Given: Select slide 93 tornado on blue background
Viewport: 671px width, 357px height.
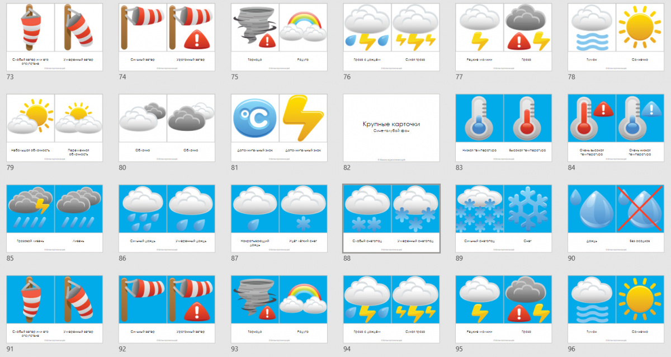Looking at the screenshot, I should point(279,309).
